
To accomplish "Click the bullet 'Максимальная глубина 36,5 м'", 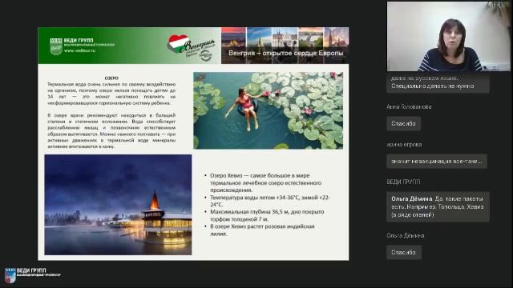I will pyautogui.click(x=265, y=215).
